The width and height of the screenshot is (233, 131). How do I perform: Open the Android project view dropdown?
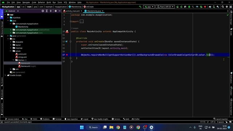click(12, 11)
